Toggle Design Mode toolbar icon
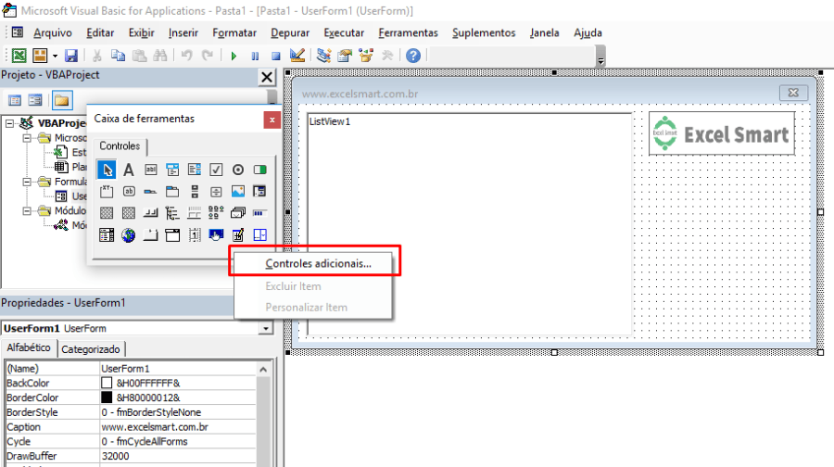Viewport: 834px width, 467px height. pyautogui.click(x=297, y=56)
